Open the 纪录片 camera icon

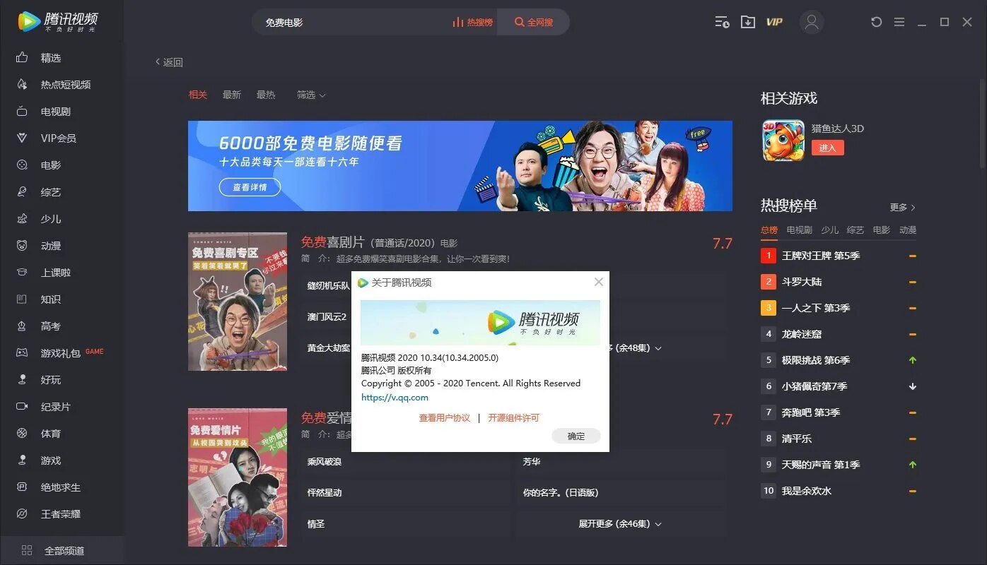22,407
